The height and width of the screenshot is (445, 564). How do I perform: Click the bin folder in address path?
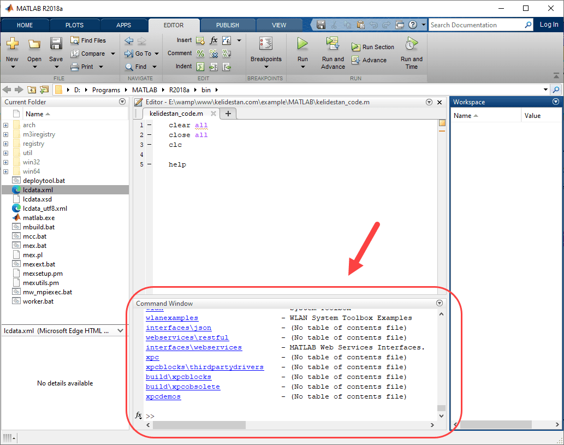206,90
